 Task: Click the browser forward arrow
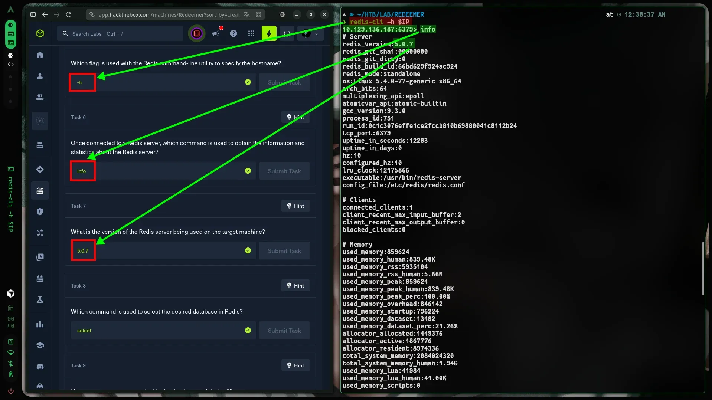point(57,14)
